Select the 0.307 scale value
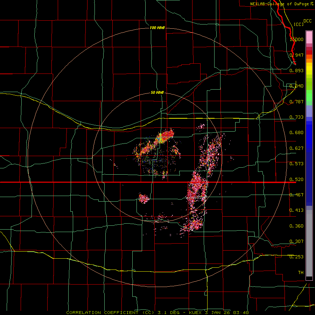The width and height of the screenshot is (315, 315). (296, 241)
